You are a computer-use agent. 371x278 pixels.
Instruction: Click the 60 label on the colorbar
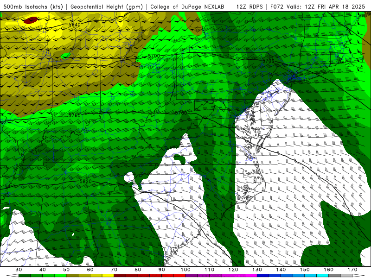90,270
